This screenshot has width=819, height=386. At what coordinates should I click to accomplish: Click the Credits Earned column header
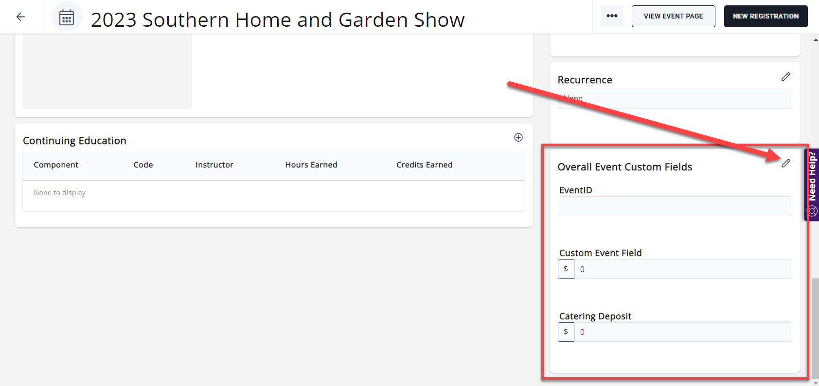[424, 165]
